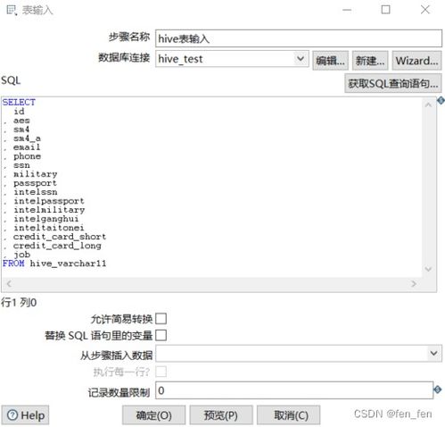Toggle the 执行每一行? checkbox
Image resolution: width=445 pixels, height=427 pixels.
click(x=161, y=372)
